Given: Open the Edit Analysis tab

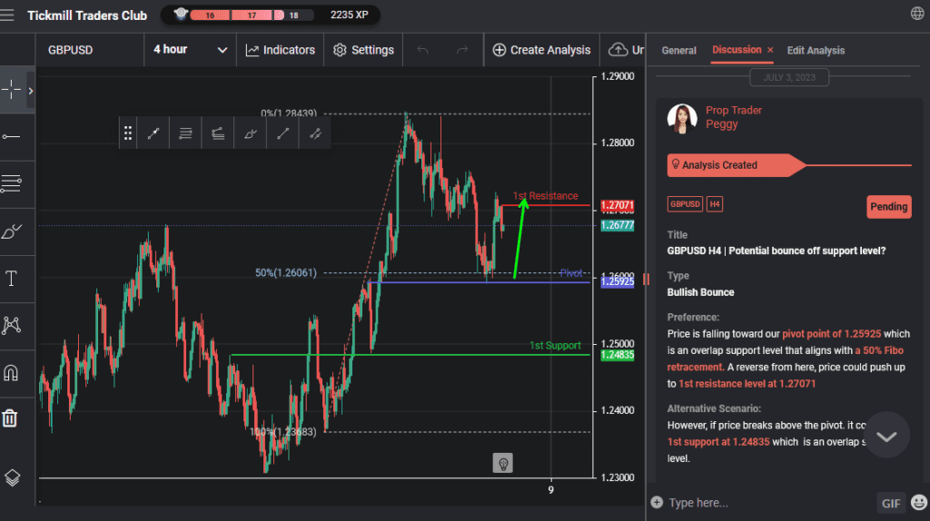Looking at the screenshot, I should click(x=815, y=51).
